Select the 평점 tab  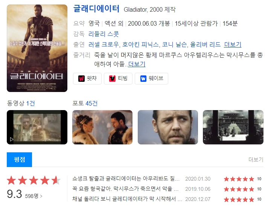click(x=19, y=159)
